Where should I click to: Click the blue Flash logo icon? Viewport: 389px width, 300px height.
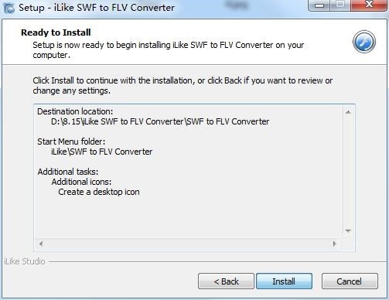[x=364, y=42]
